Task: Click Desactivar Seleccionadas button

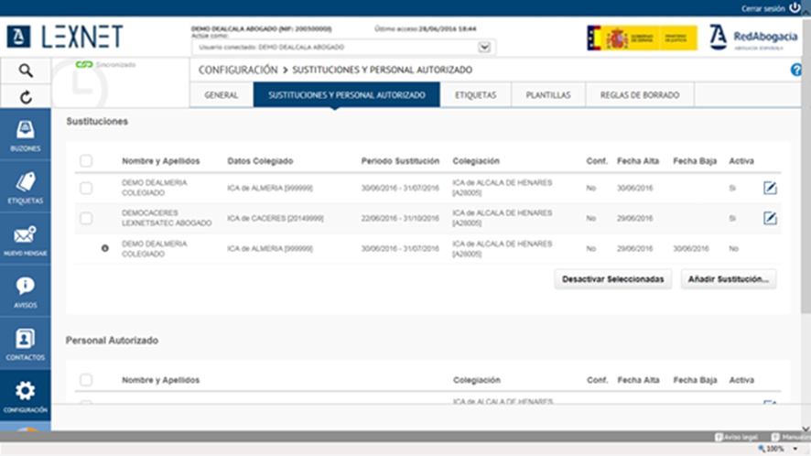Action: pyautogui.click(x=613, y=279)
